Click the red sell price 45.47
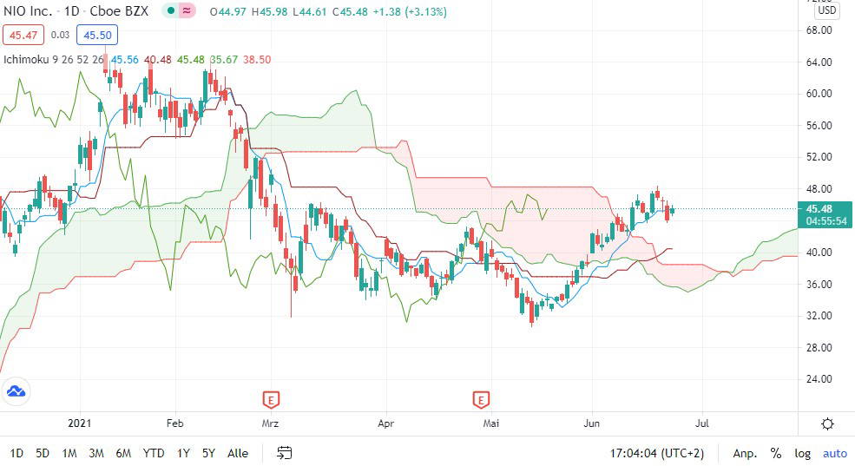Screen dimensions: 855x466 (23, 36)
